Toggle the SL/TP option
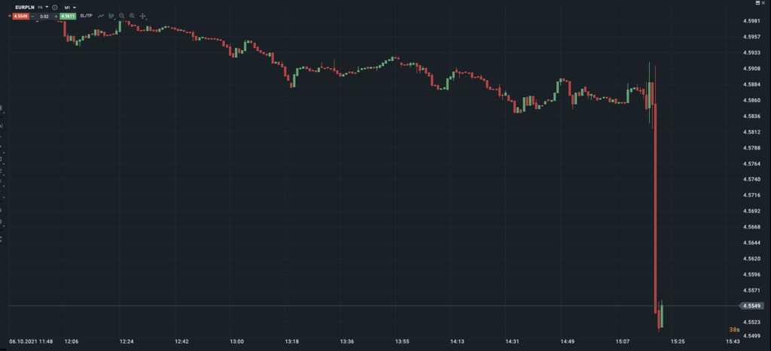This screenshot has height=351, width=771. 85,16
